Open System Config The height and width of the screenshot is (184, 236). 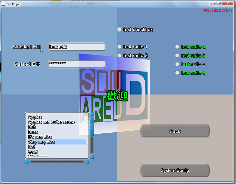175,170
